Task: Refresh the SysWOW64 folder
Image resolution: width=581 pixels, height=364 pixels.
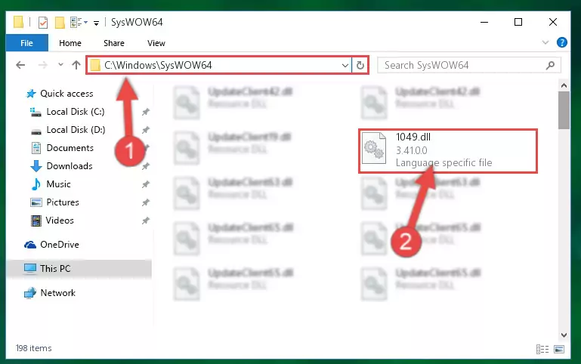Action: [x=360, y=66]
